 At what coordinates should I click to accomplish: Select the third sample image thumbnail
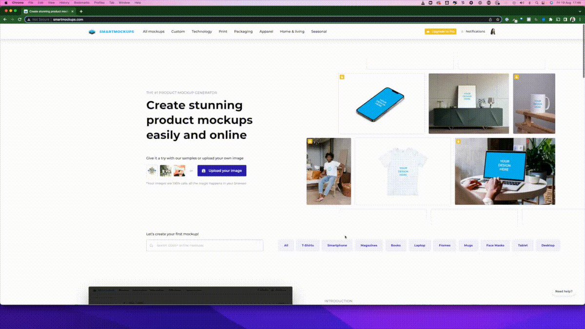pyautogui.click(x=179, y=171)
